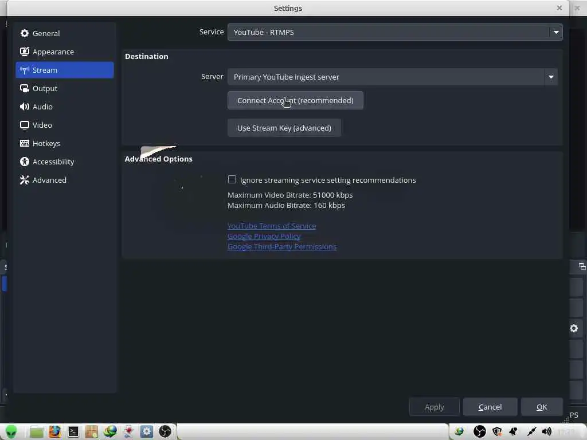Open Audio settings in sidebar
Viewport: 587px width, 440px height.
coord(64,107)
